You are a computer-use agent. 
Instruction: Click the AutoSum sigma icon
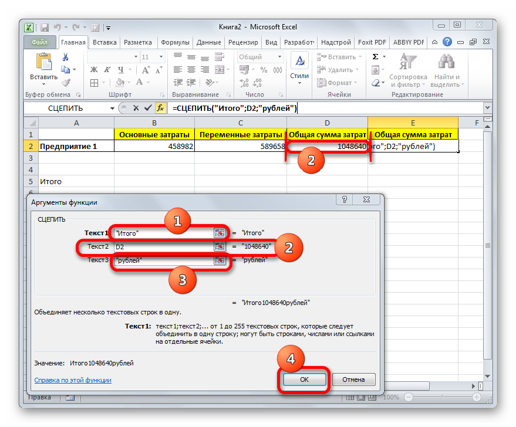376,57
